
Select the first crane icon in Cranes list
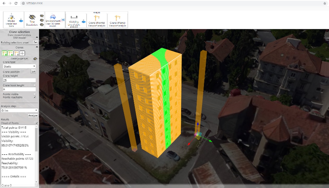4,53
